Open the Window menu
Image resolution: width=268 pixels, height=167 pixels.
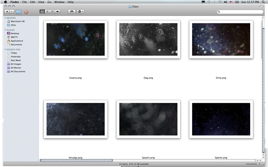point(59,2)
